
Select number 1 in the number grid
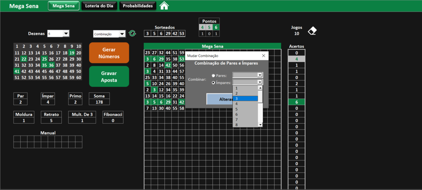16,46
